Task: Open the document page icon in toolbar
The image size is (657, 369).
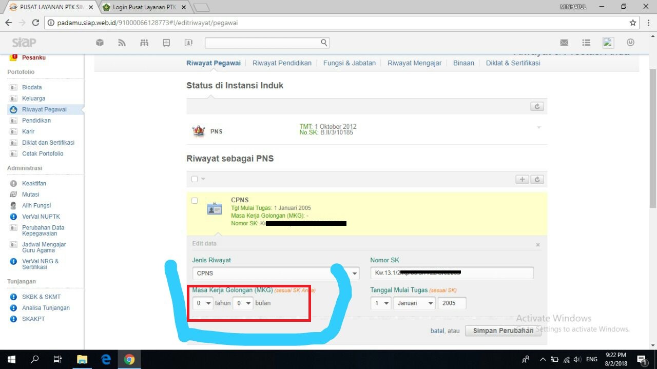Action: (166, 43)
